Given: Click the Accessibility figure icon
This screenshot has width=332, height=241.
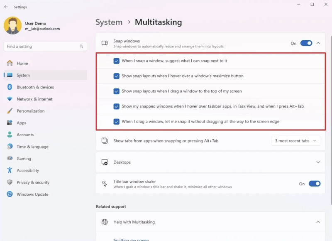Looking at the screenshot, I should pos(10,170).
